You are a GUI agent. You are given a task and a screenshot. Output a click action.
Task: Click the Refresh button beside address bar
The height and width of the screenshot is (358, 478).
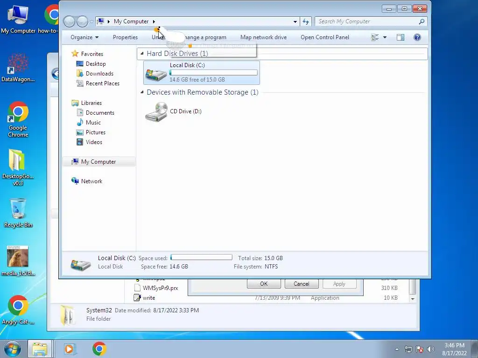coord(306,21)
